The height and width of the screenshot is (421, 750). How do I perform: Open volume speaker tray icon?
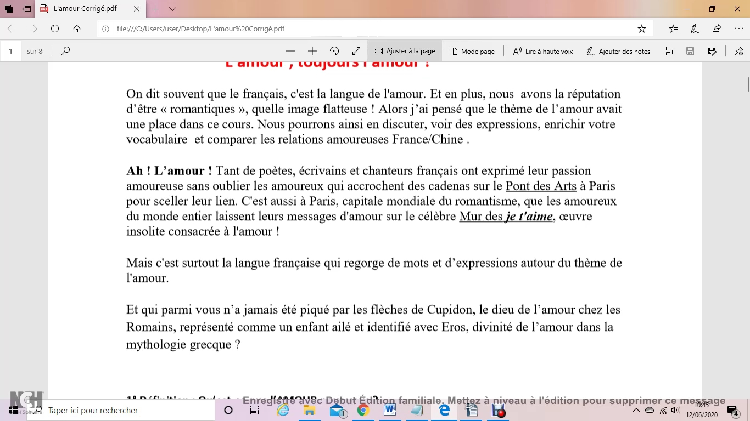(x=675, y=410)
